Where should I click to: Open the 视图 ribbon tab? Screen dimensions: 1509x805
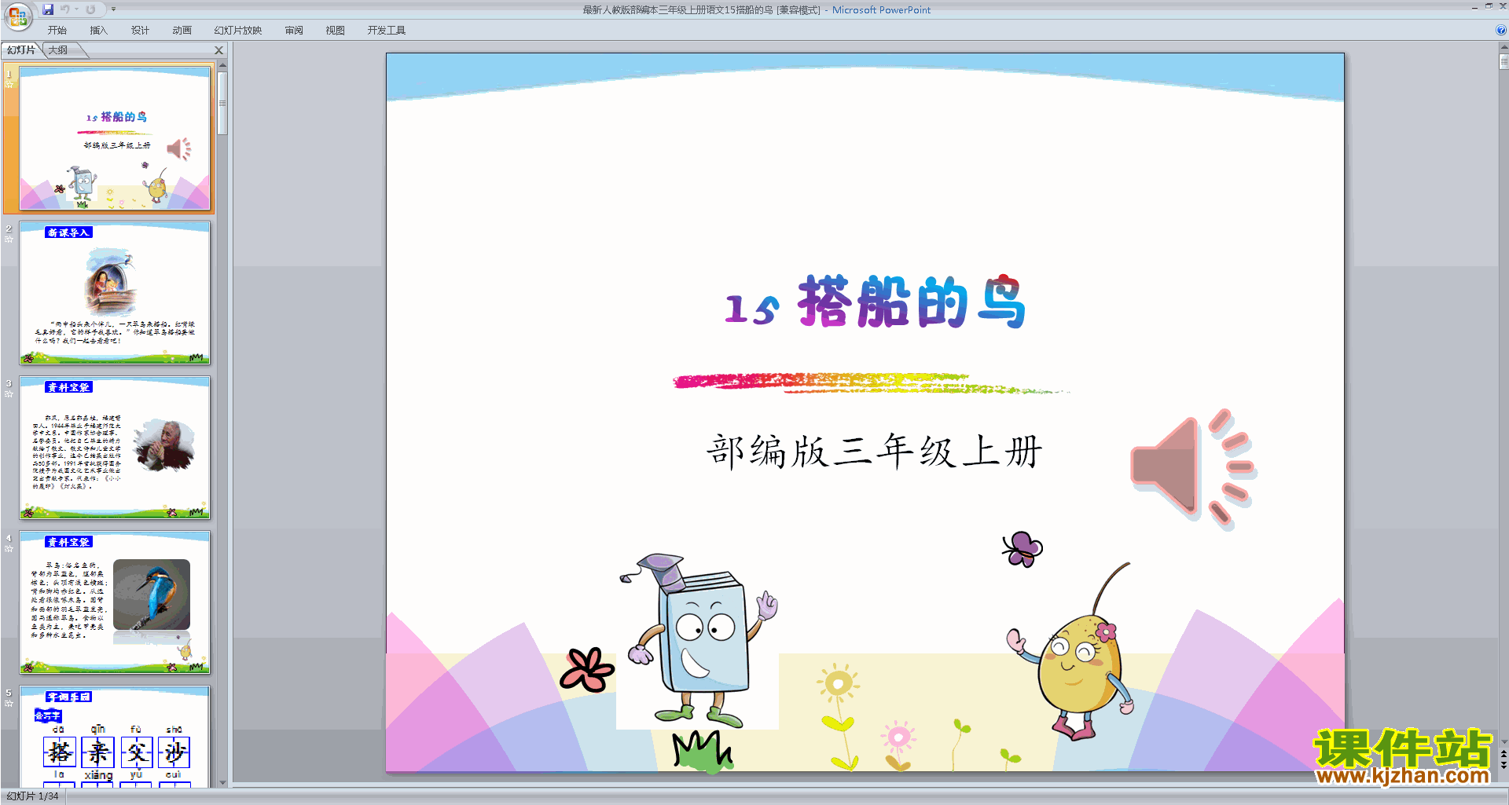click(x=336, y=31)
